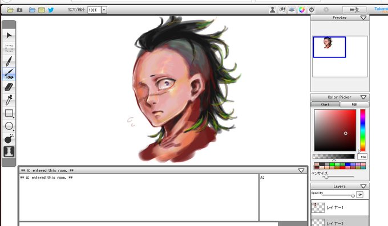Pick the teal palette swatch
This screenshot has width=388, height=226.
point(363,167)
